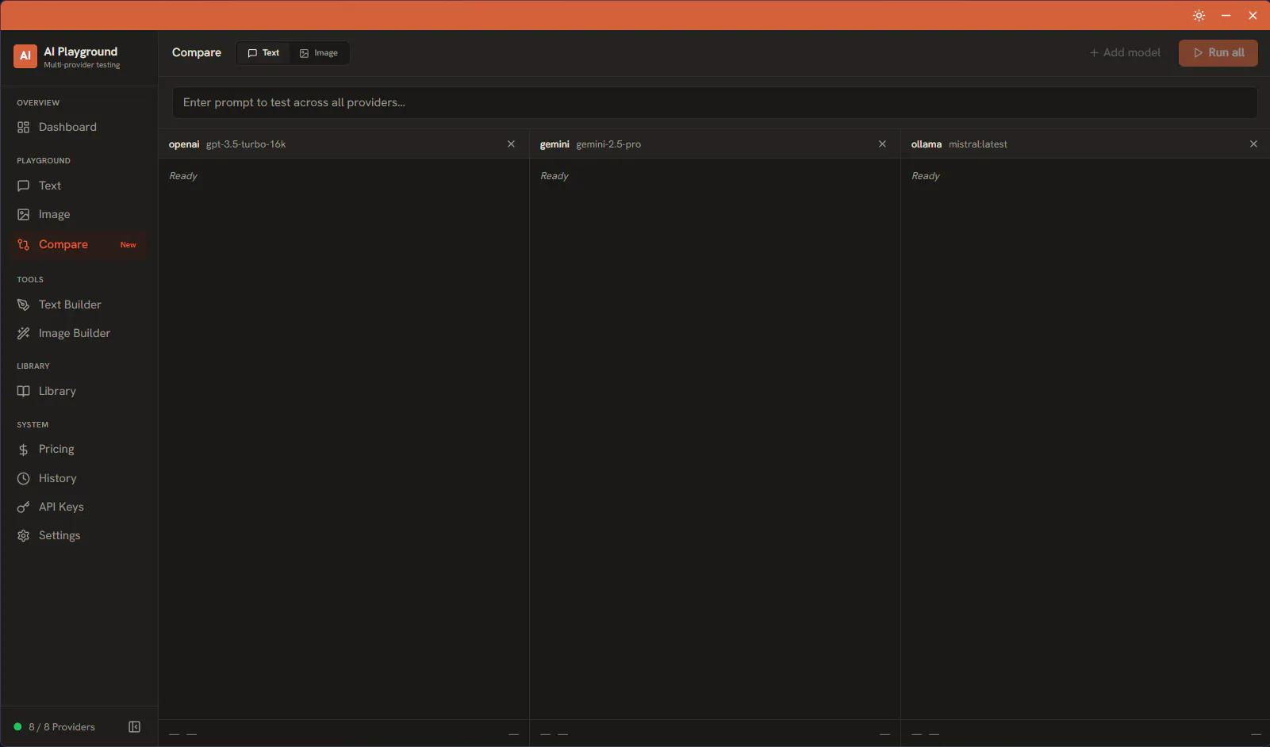The width and height of the screenshot is (1270, 747).
Task: Click the Add model button
Action: pyautogui.click(x=1125, y=53)
